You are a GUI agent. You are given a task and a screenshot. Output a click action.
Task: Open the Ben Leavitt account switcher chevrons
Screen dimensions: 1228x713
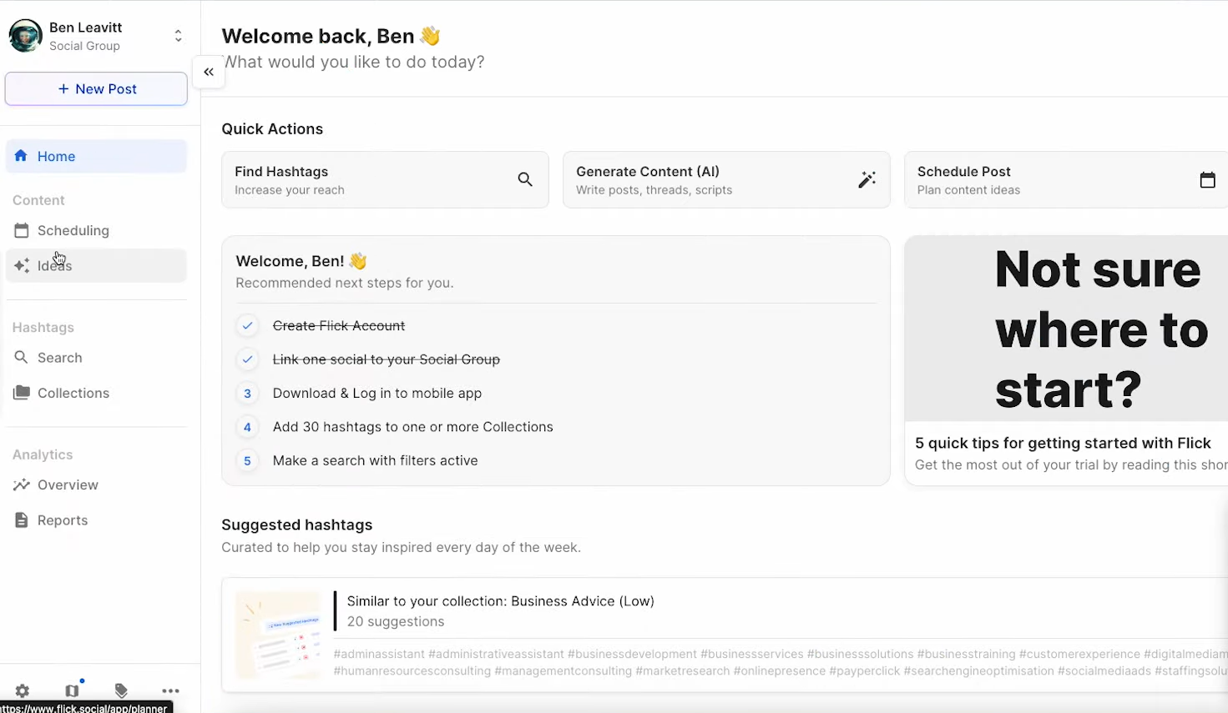(x=178, y=36)
